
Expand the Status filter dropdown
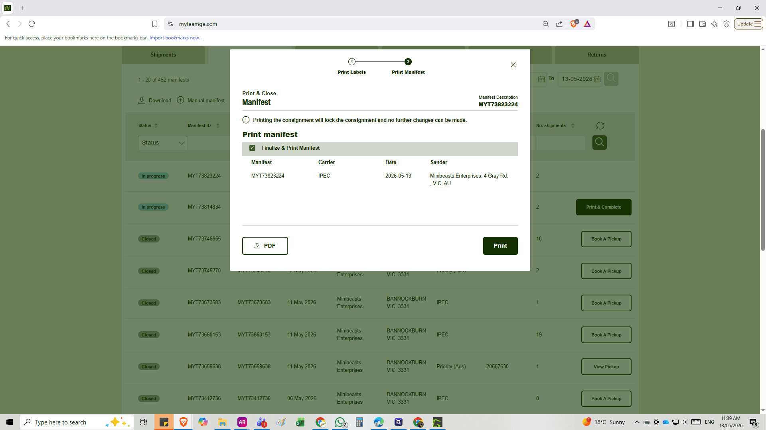tap(162, 143)
